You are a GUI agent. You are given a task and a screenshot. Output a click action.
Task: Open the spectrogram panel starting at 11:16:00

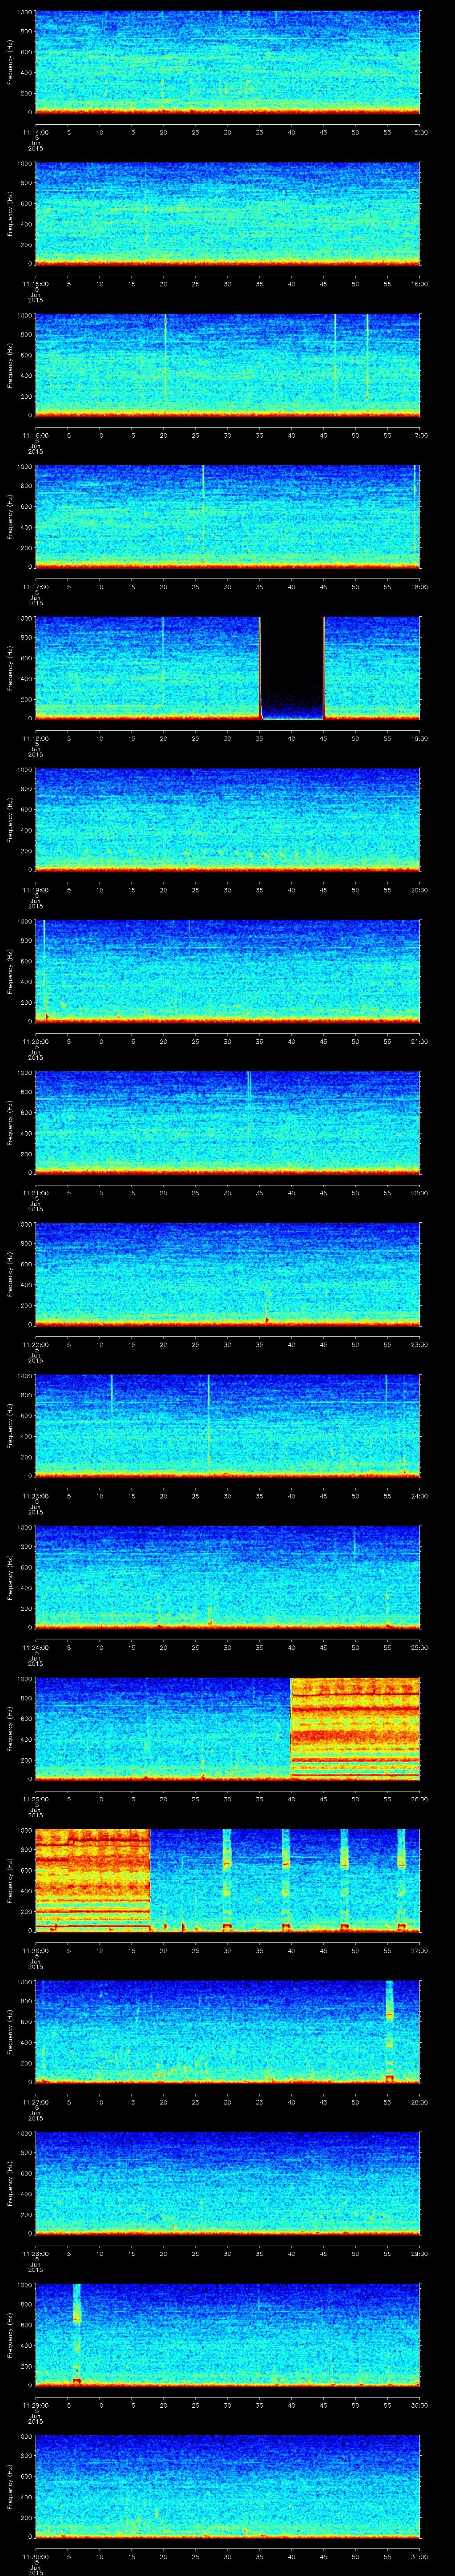227,365
